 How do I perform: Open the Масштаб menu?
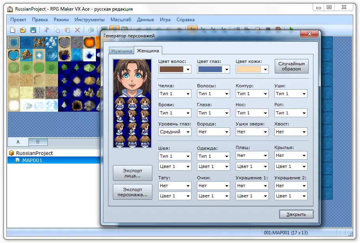point(121,20)
